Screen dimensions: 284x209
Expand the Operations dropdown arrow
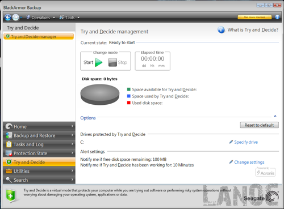[54, 18]
